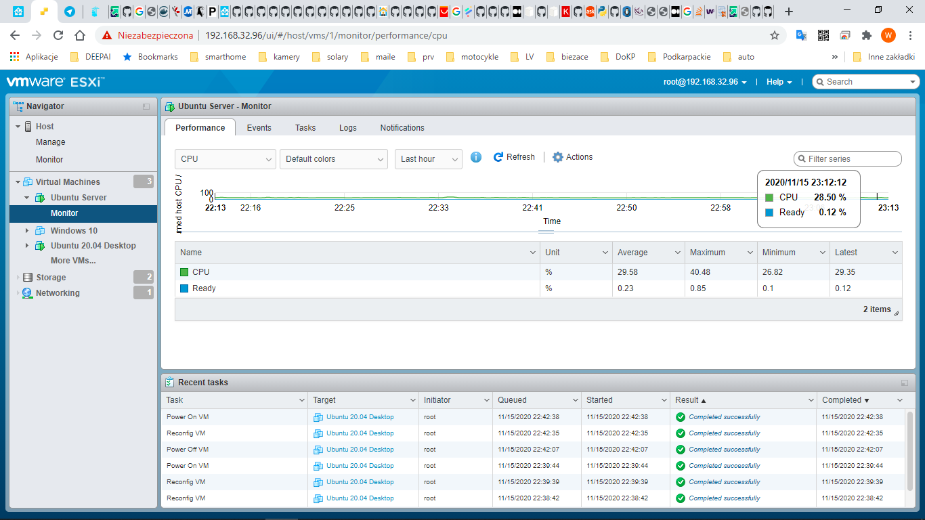Screen dimensions: 925x520
Task: Click the Navigator panel icon
Action: click(18, 106)
